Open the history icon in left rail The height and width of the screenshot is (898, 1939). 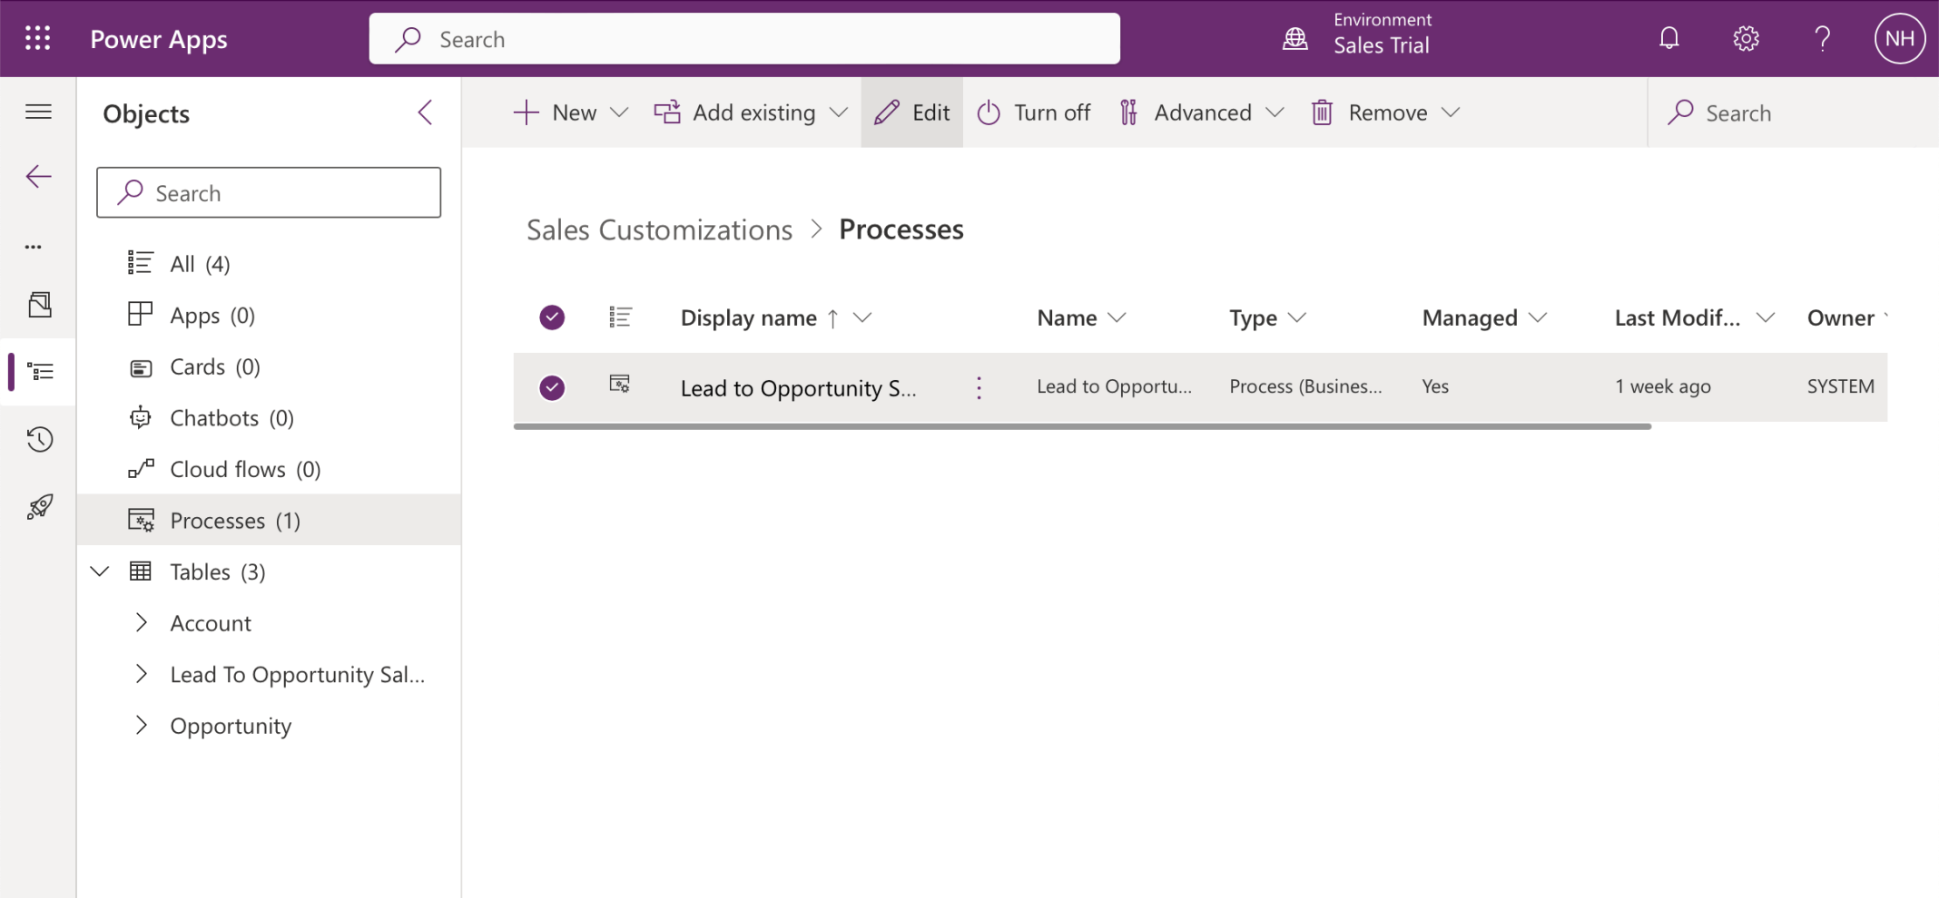pos(39,440)
